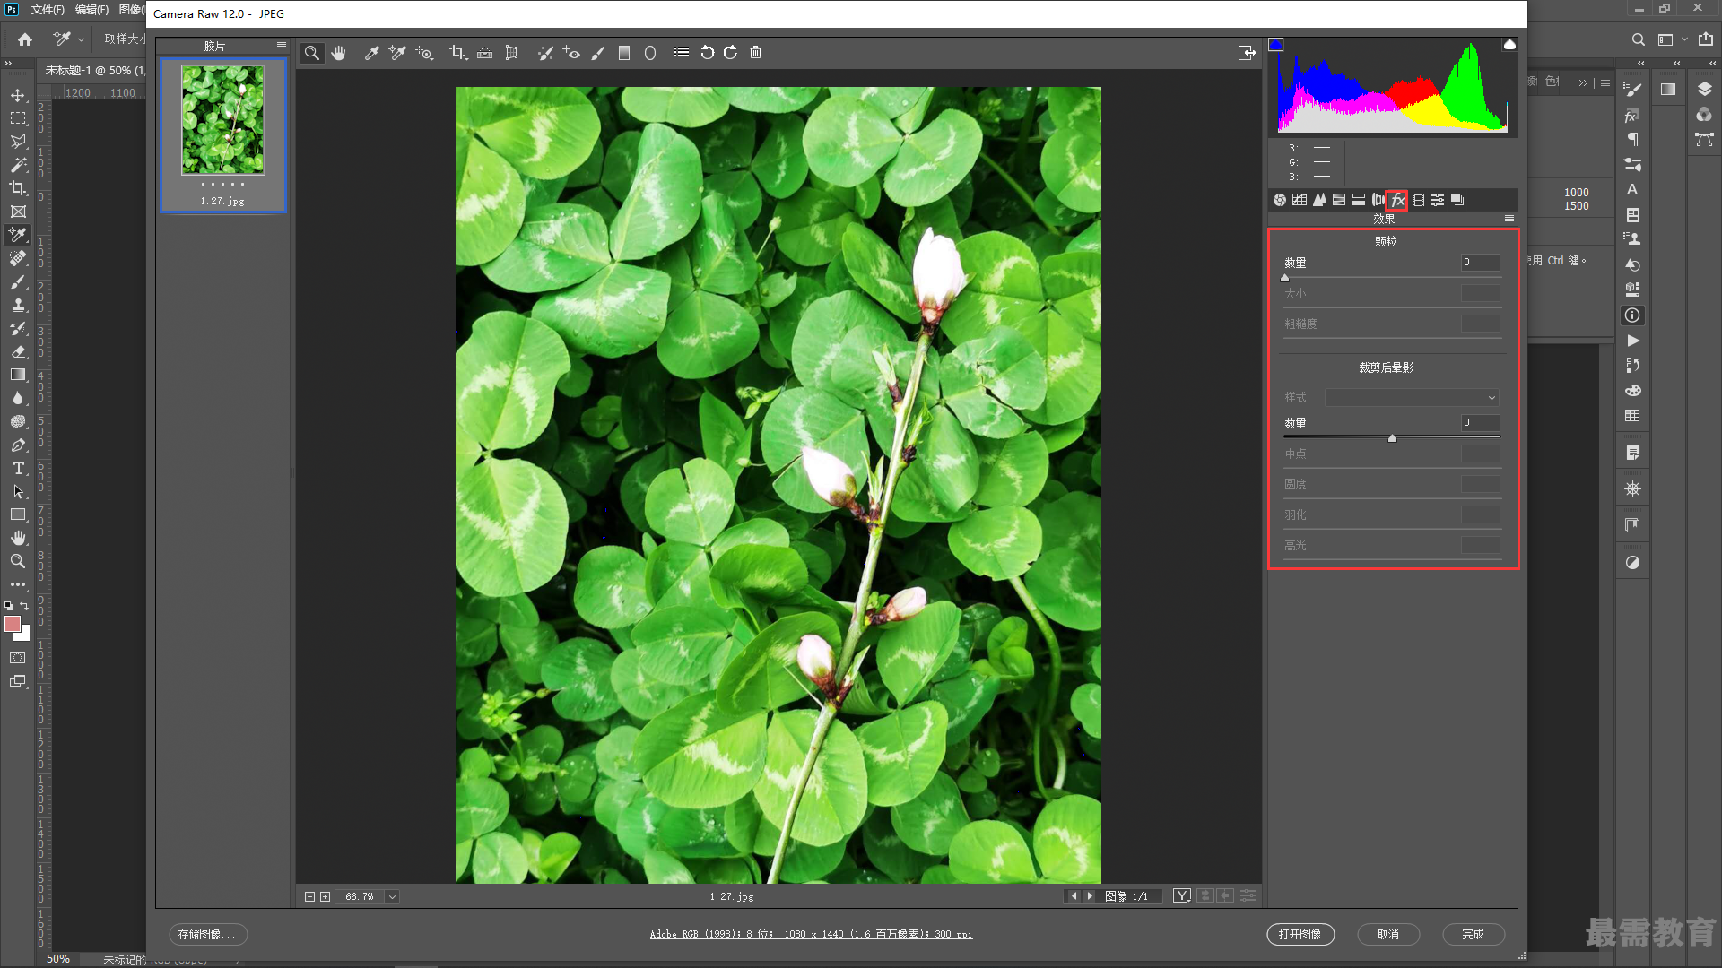Choose the Graduated Filter tool
Screen dimensions: 1722x968
(x=624, y=53)
